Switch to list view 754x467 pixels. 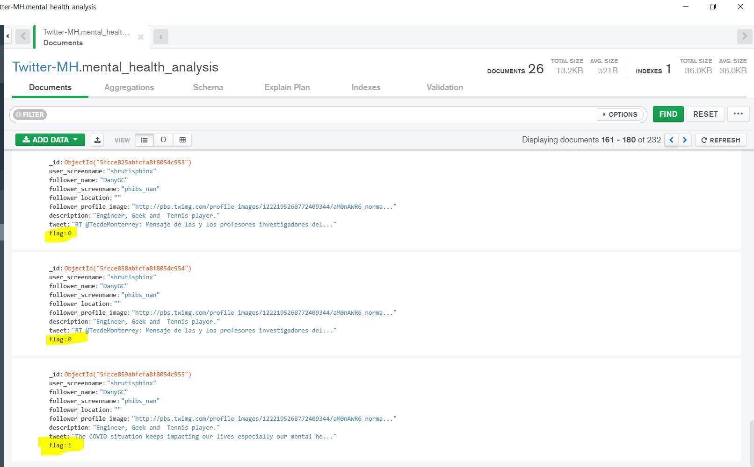point(144,140)
